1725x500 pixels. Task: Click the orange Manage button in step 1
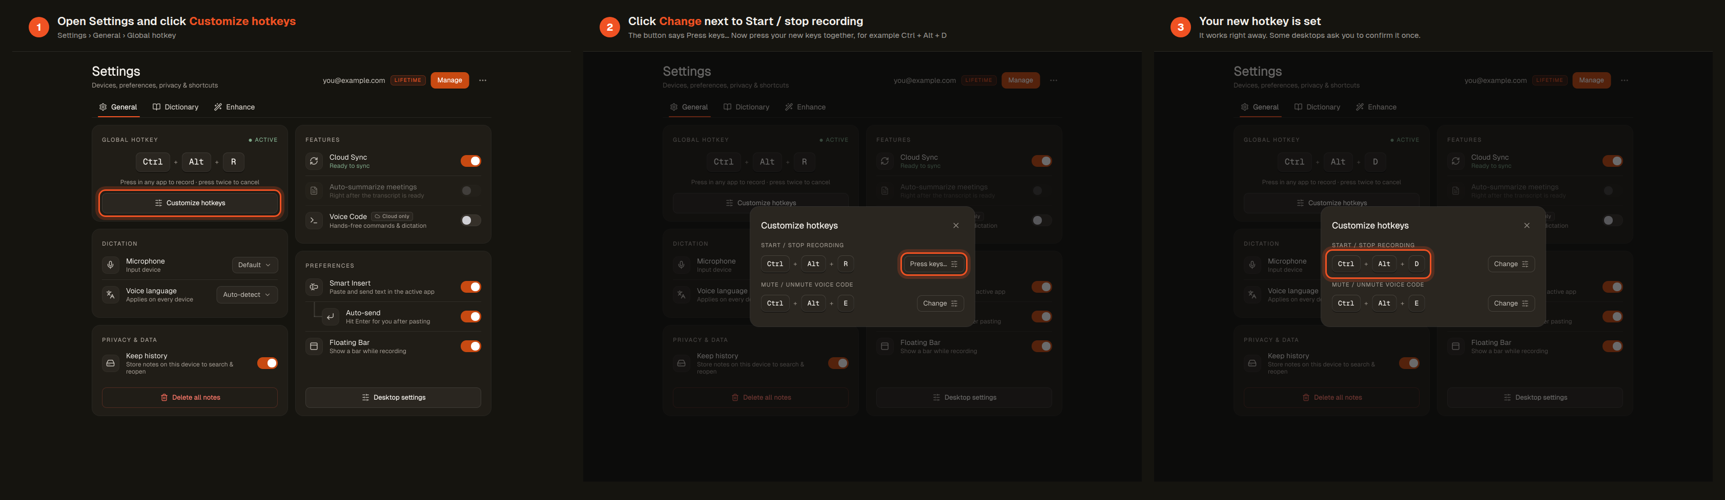(x=449, y=80)
